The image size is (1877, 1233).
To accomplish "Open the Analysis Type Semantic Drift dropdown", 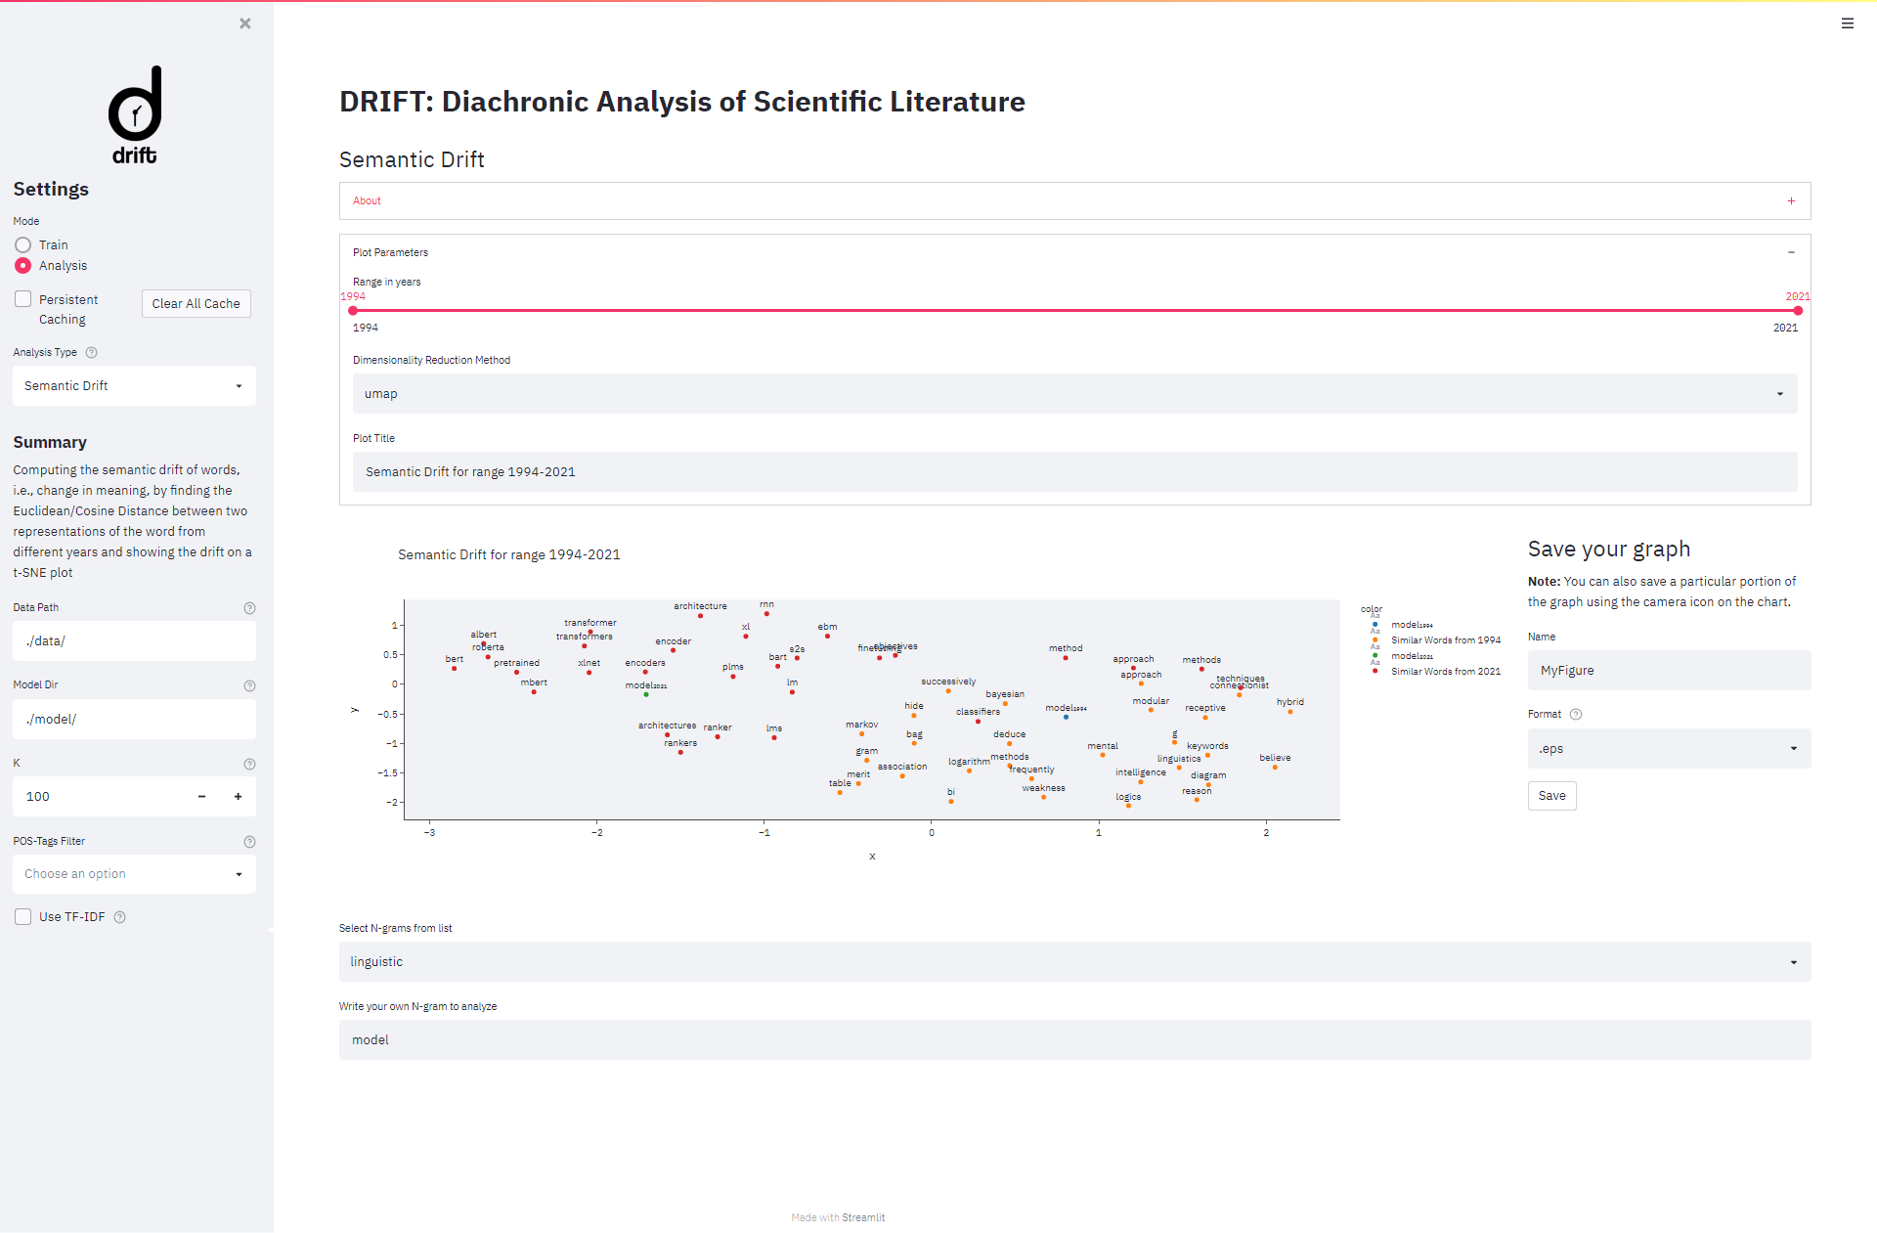I will tap(134, 386).
